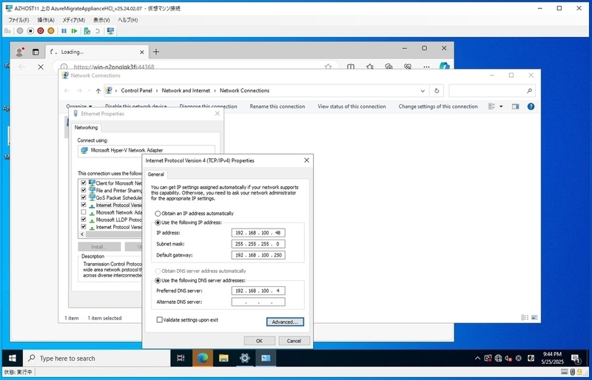The image size is (592, 380).
Task: Click the IP address field
Action: click(258, 233)
